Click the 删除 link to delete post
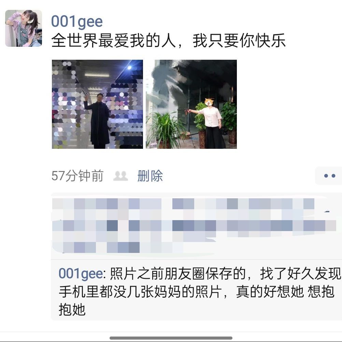The image size is (342, 342). coord(150,176)
